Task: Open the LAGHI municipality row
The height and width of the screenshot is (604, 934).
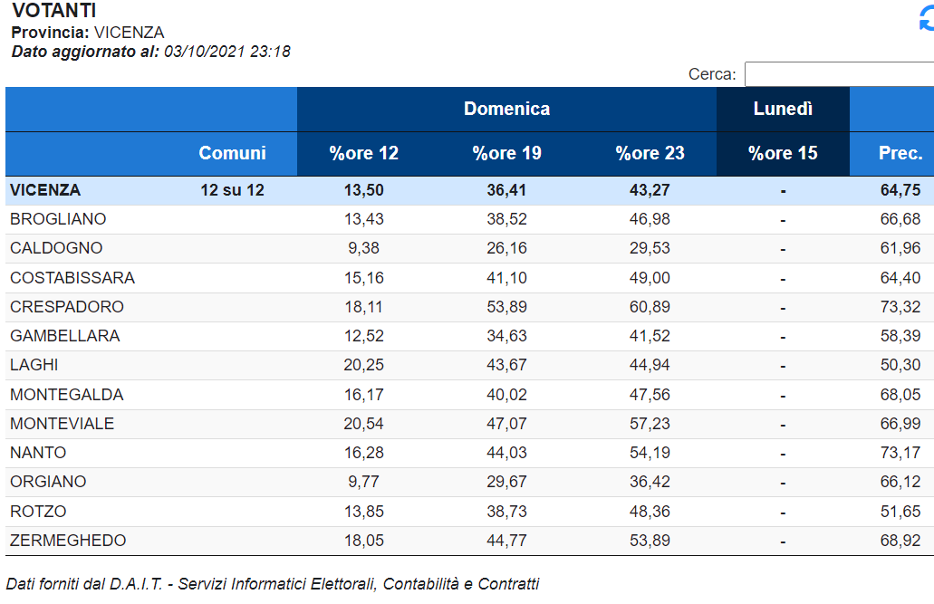Action: click(469, 365)
